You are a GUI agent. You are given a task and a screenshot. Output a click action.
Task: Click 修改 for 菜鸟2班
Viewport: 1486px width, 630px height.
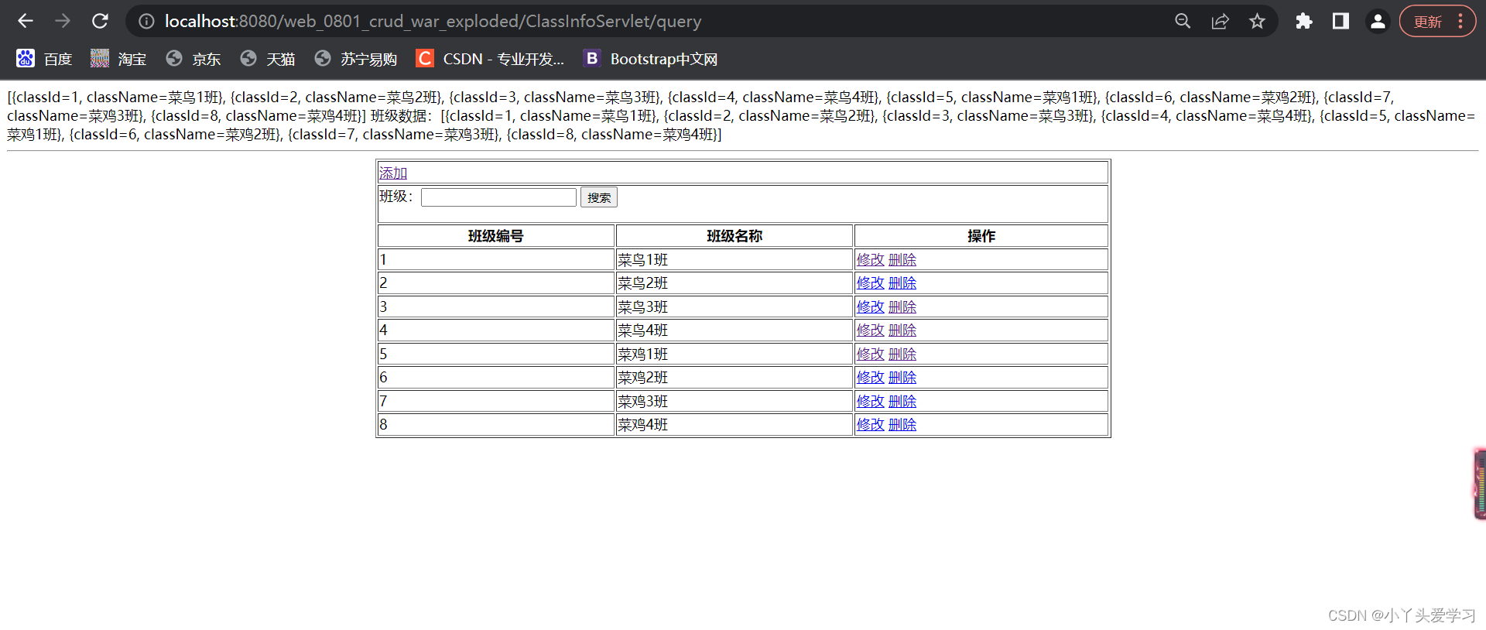point(871,283)
